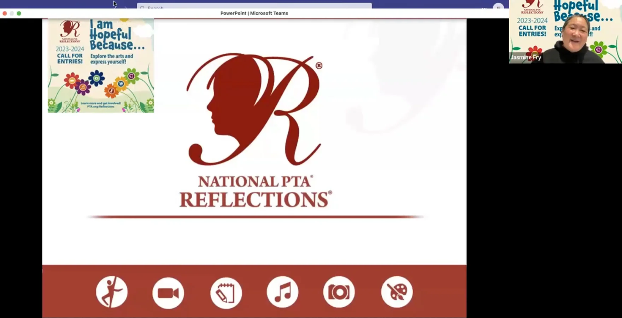Click the music note category icon

point(282,292)
